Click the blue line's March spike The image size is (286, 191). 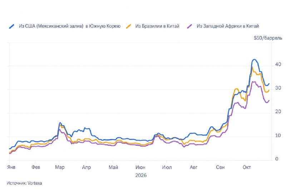(x=60, y=123)
